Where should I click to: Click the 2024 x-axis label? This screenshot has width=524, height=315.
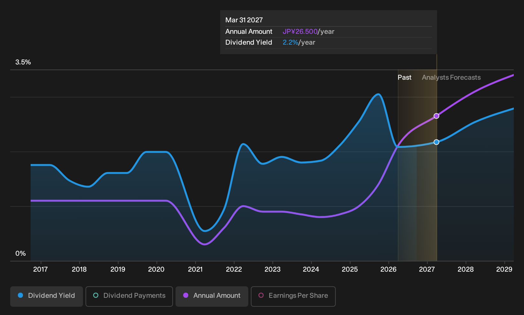click(x=311, y=269)
